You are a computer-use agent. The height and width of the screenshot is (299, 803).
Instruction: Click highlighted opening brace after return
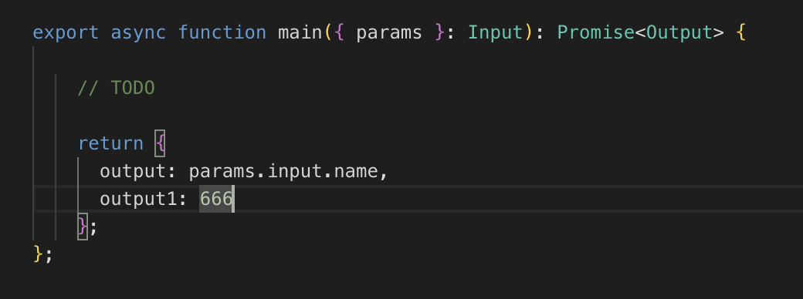tap(161, 143)
